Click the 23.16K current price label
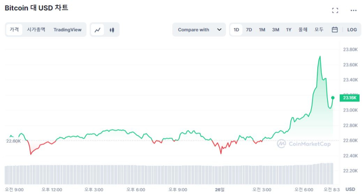Image resolution: width=362 pixels, height=194 pixels. pos(350,98)
